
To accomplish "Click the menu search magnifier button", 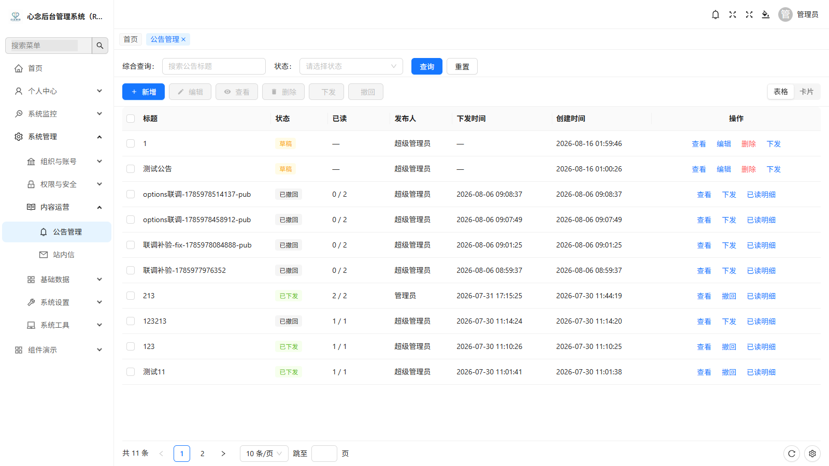I will pyautogui.click(x=100, y=46).
